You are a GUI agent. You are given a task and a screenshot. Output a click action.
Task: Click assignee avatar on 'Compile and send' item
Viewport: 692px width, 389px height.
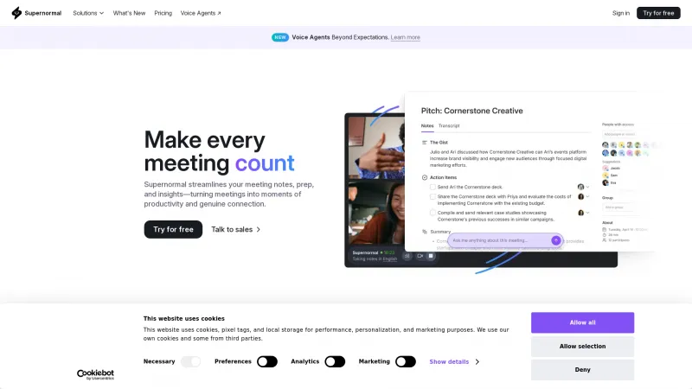point(580,213)
